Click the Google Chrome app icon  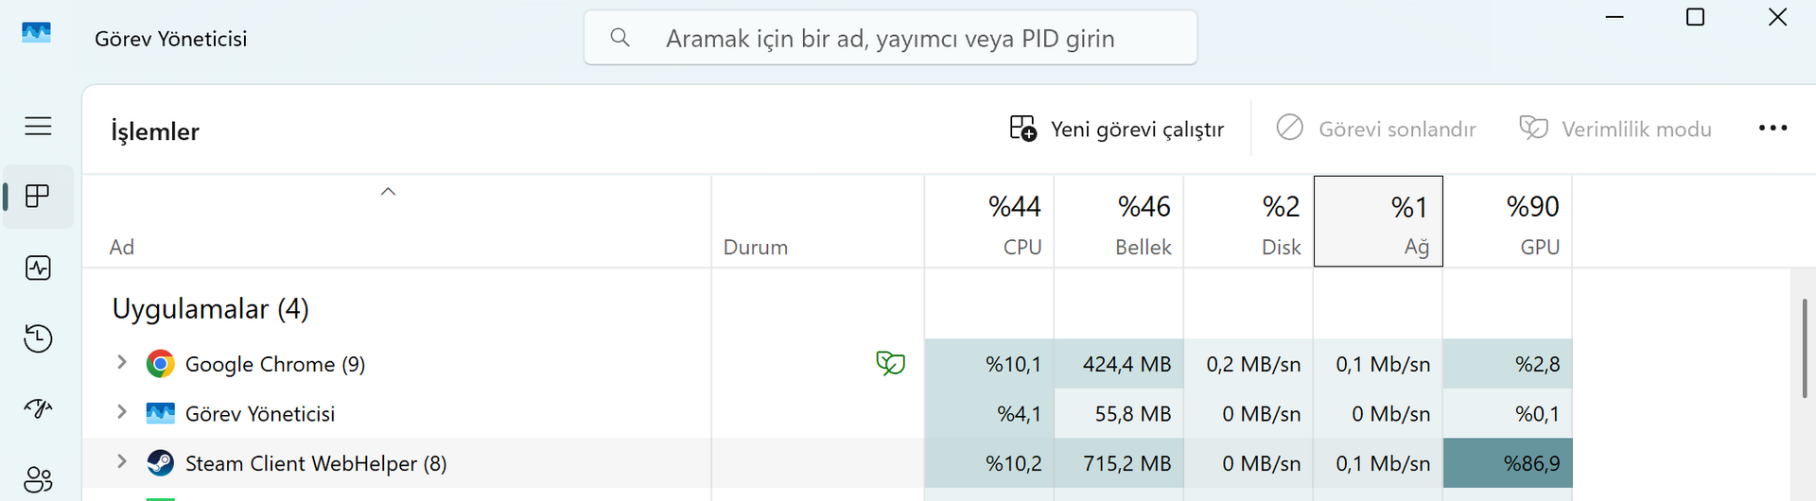tap(161, 364)
